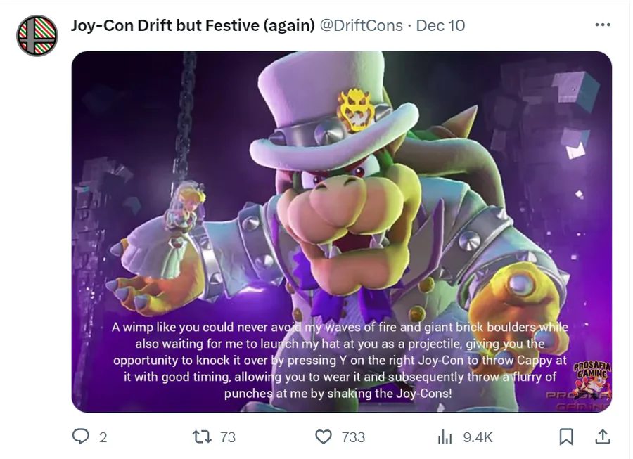Click the Dec 10 timestamp
633x459 pixels.
point(440,25)
